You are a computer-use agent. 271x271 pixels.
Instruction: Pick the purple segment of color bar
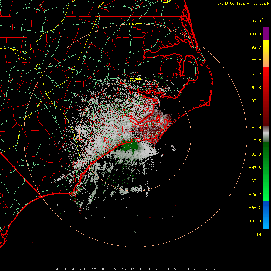tap(266, 34)
